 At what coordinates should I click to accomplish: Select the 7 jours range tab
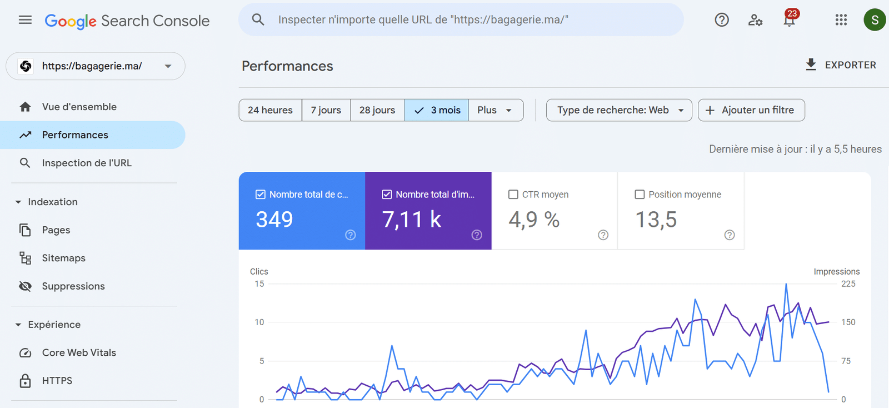326,110
